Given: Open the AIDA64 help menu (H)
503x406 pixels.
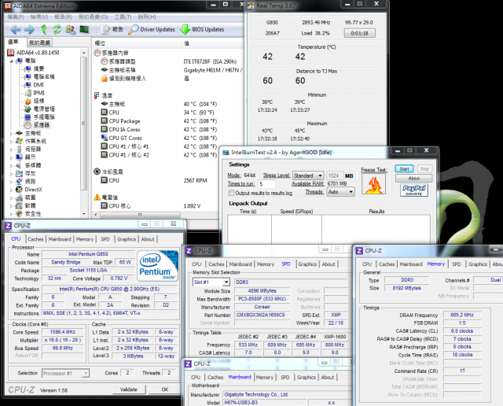Looking at the screenshot, I should tap(147, 17).
